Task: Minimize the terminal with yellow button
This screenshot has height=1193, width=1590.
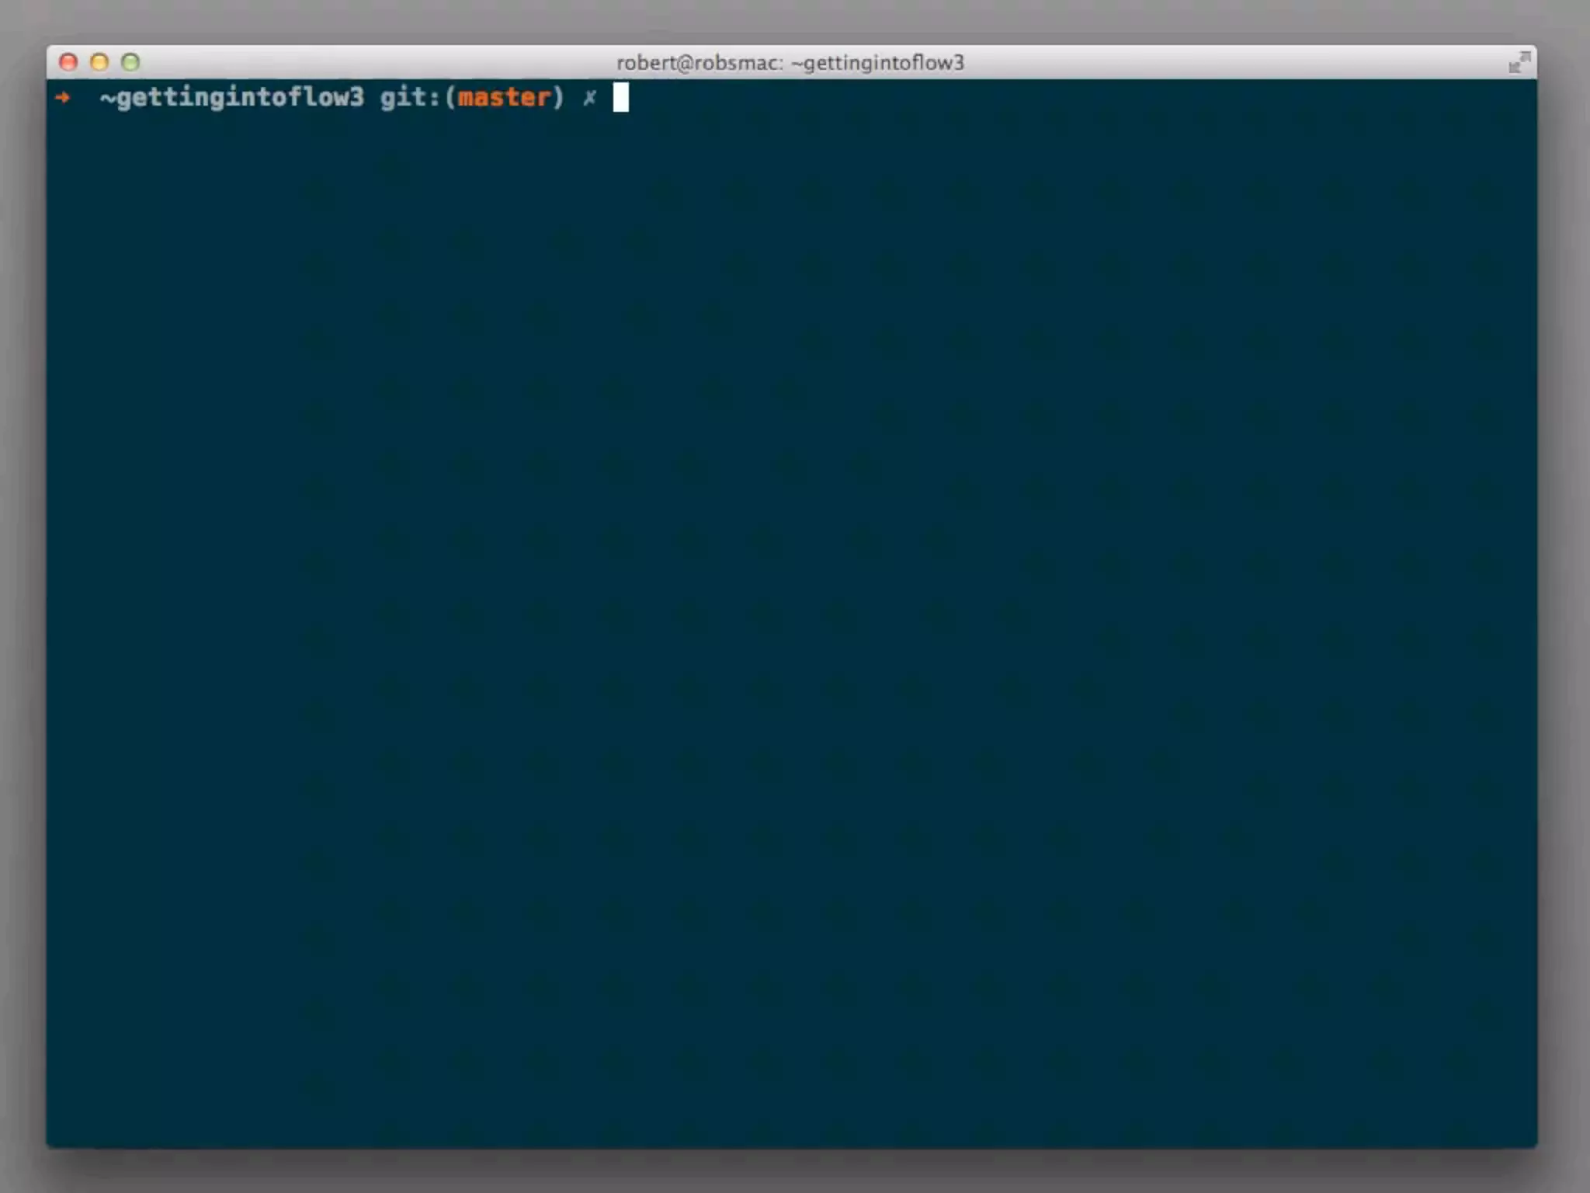Action: tap(99, 62)
